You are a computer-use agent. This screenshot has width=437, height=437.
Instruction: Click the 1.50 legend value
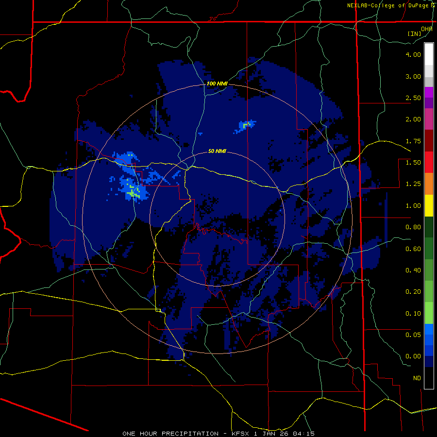[x=413, y=163]
